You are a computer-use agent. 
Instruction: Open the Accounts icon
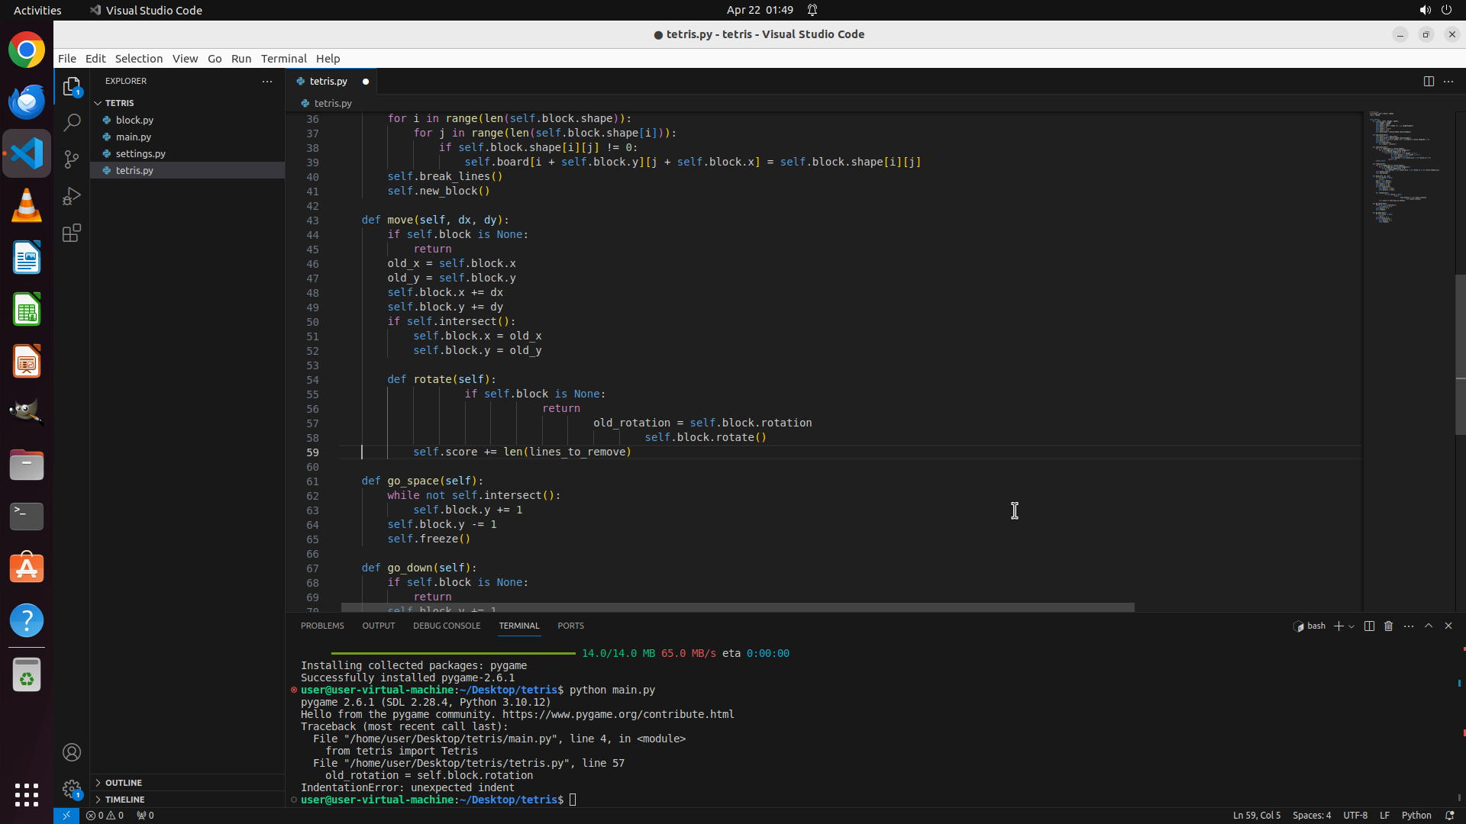pyautogui.click(x=72, y=752)
